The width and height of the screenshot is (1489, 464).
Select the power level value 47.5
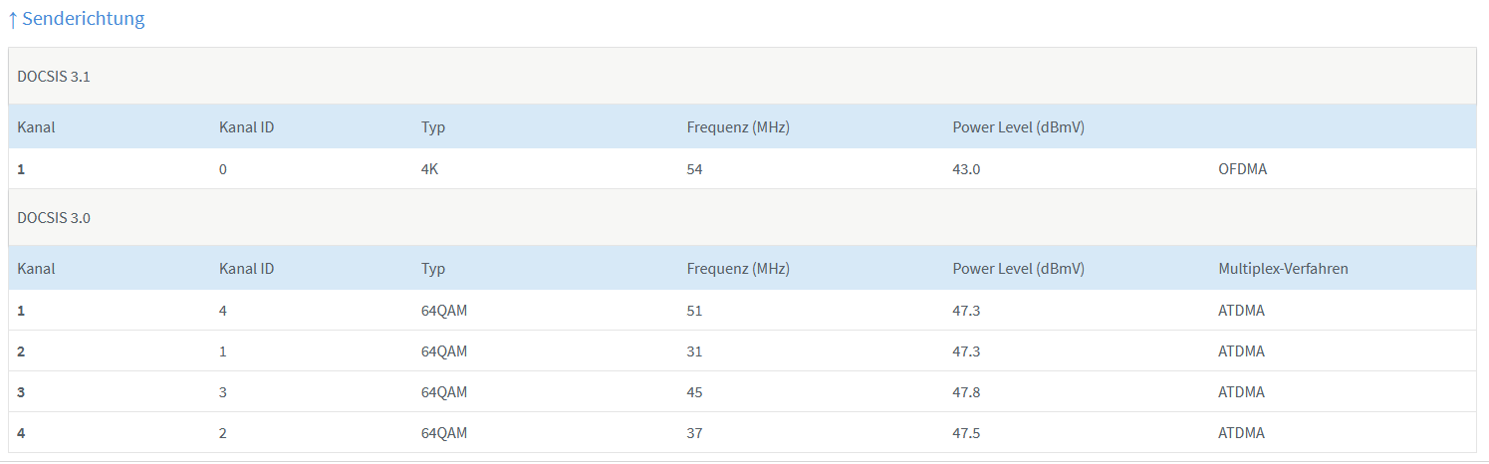pyautogui.click(x=966, y=433)
